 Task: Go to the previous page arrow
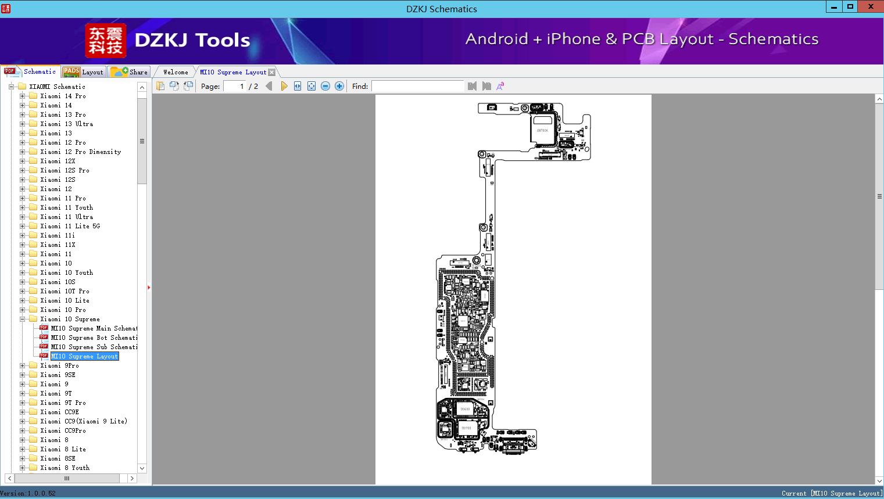269,86
